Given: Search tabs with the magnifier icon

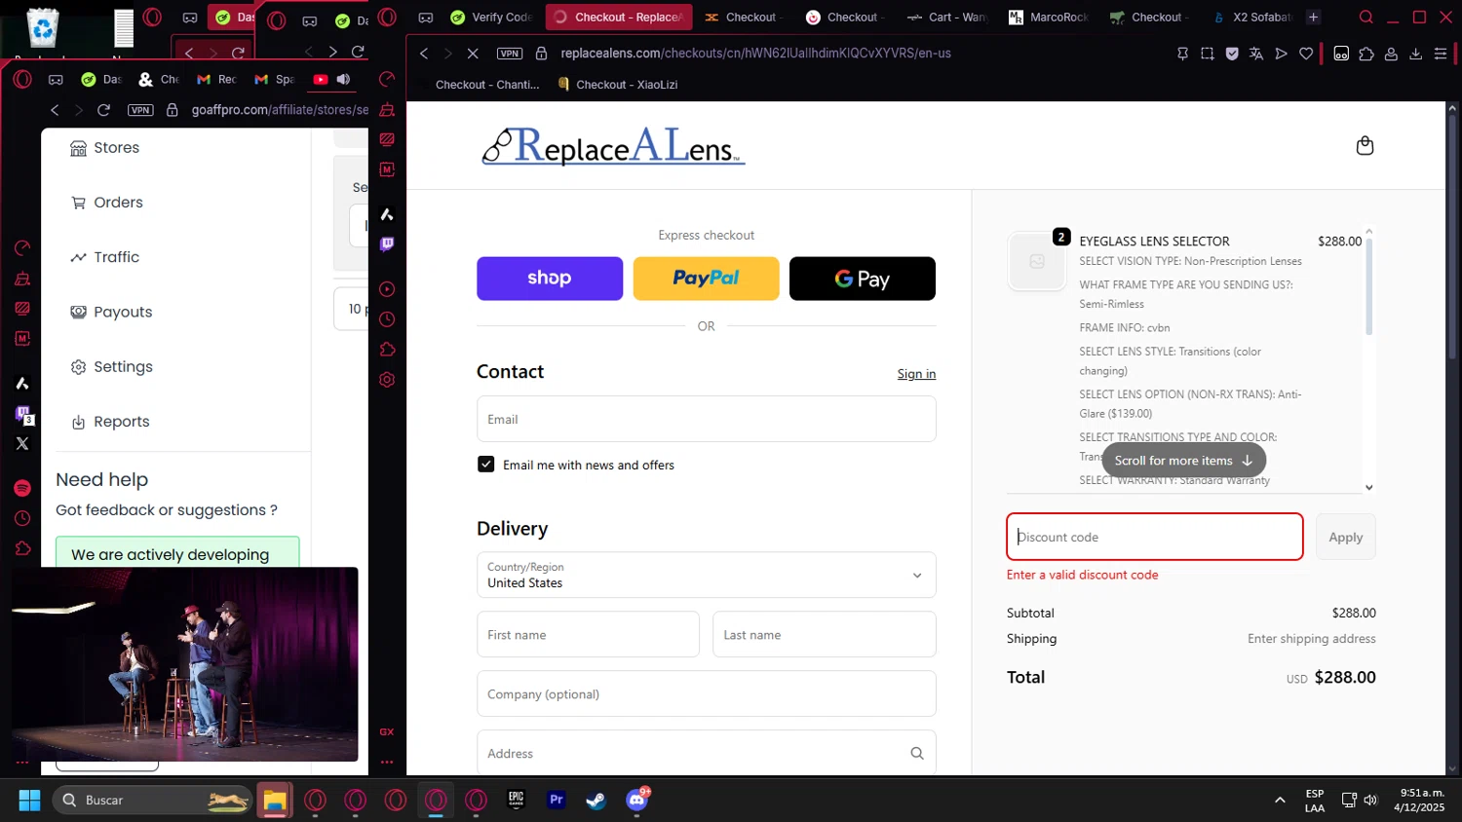Looking at the screenshot, I should click(x=1366, y=18).
